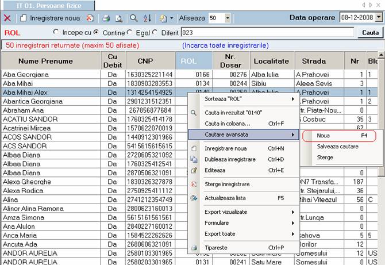
Task: Select the "Egal" radio button
Action: pos(129,32)
